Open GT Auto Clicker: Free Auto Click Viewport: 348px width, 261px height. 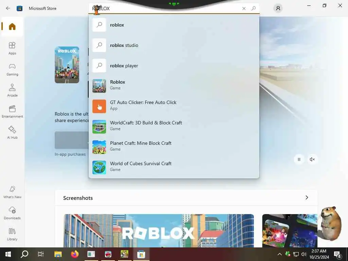[x=174, y=106]
